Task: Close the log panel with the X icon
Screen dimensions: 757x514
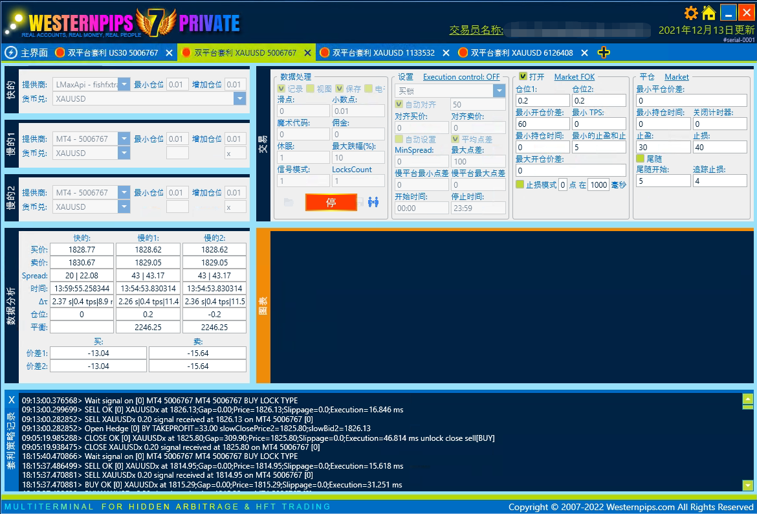Action: pos(12,400)
